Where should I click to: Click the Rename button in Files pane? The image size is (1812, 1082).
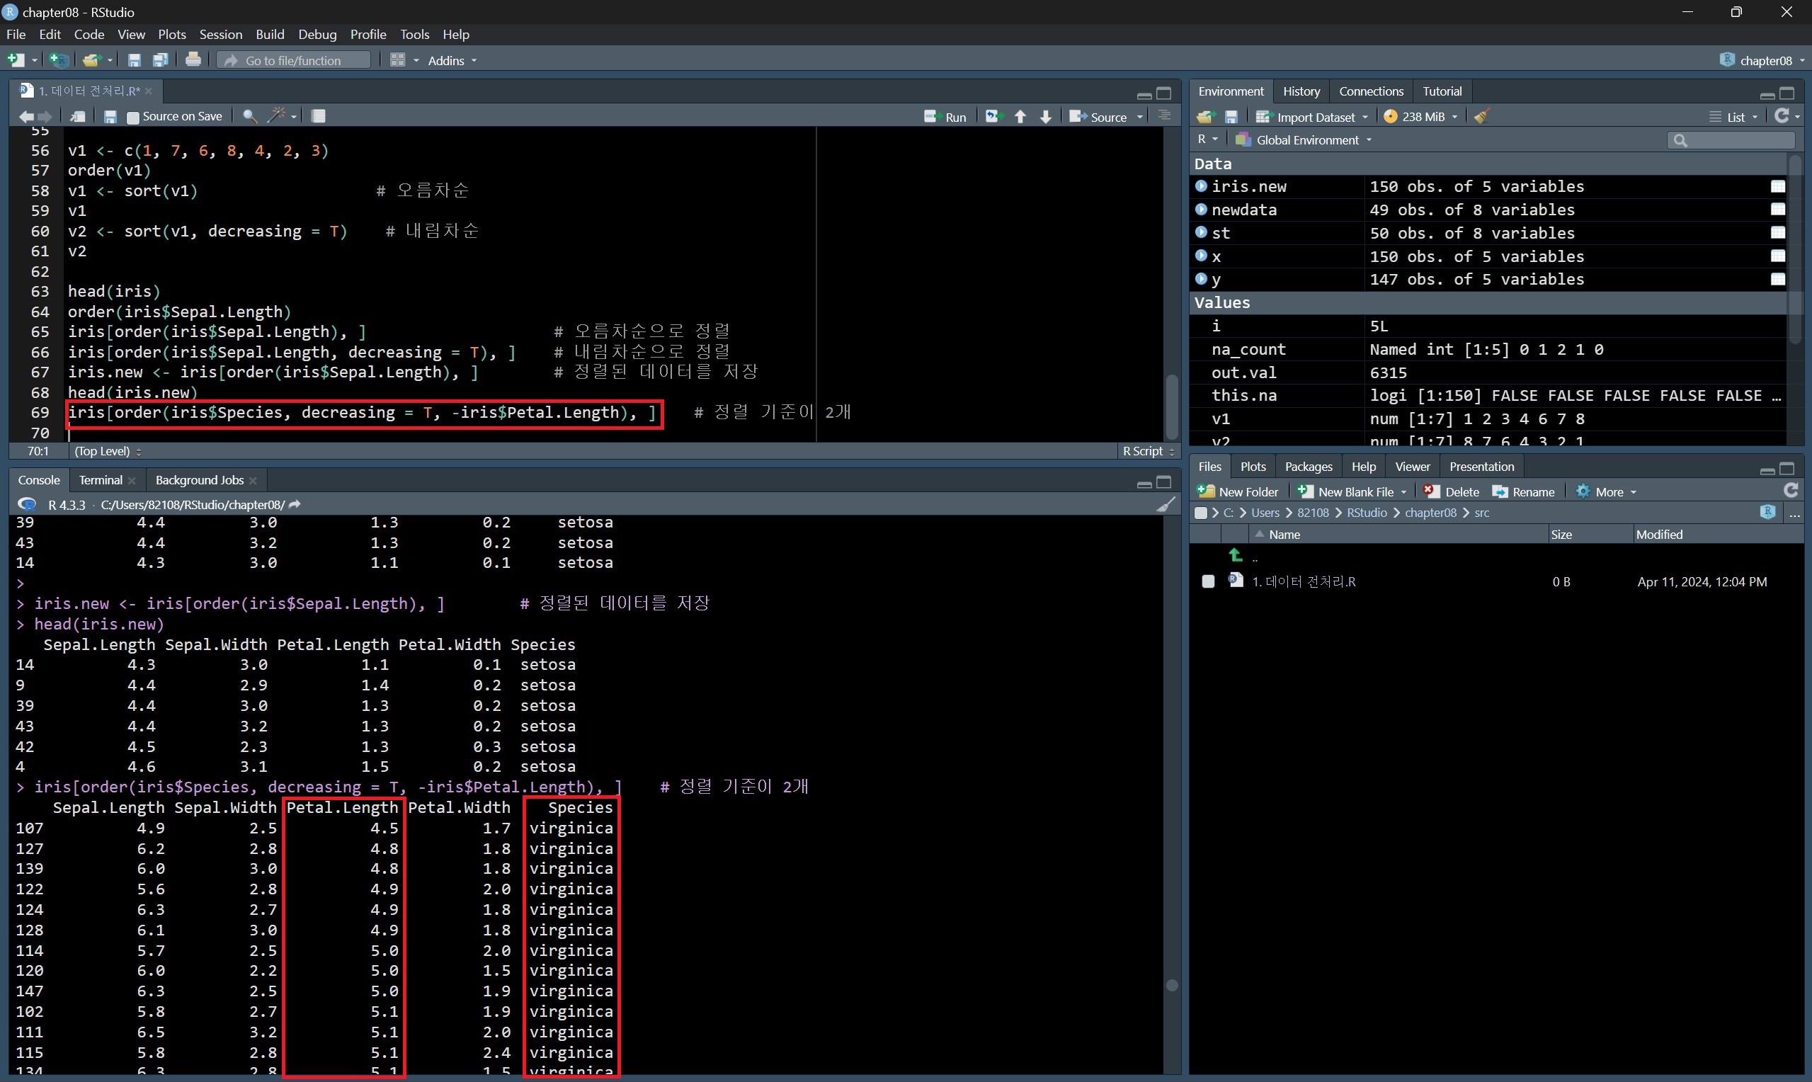click(1524, 491)
